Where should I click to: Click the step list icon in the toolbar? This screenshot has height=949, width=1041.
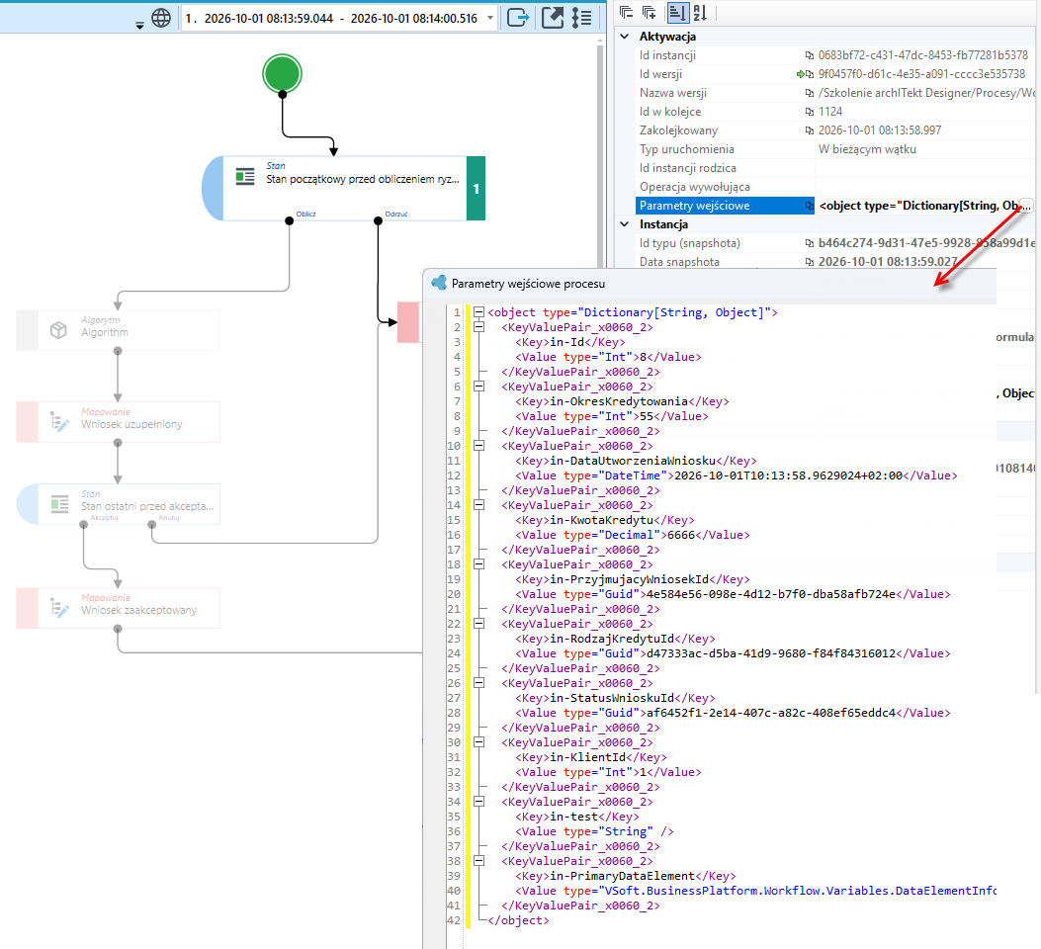(582, 18)
